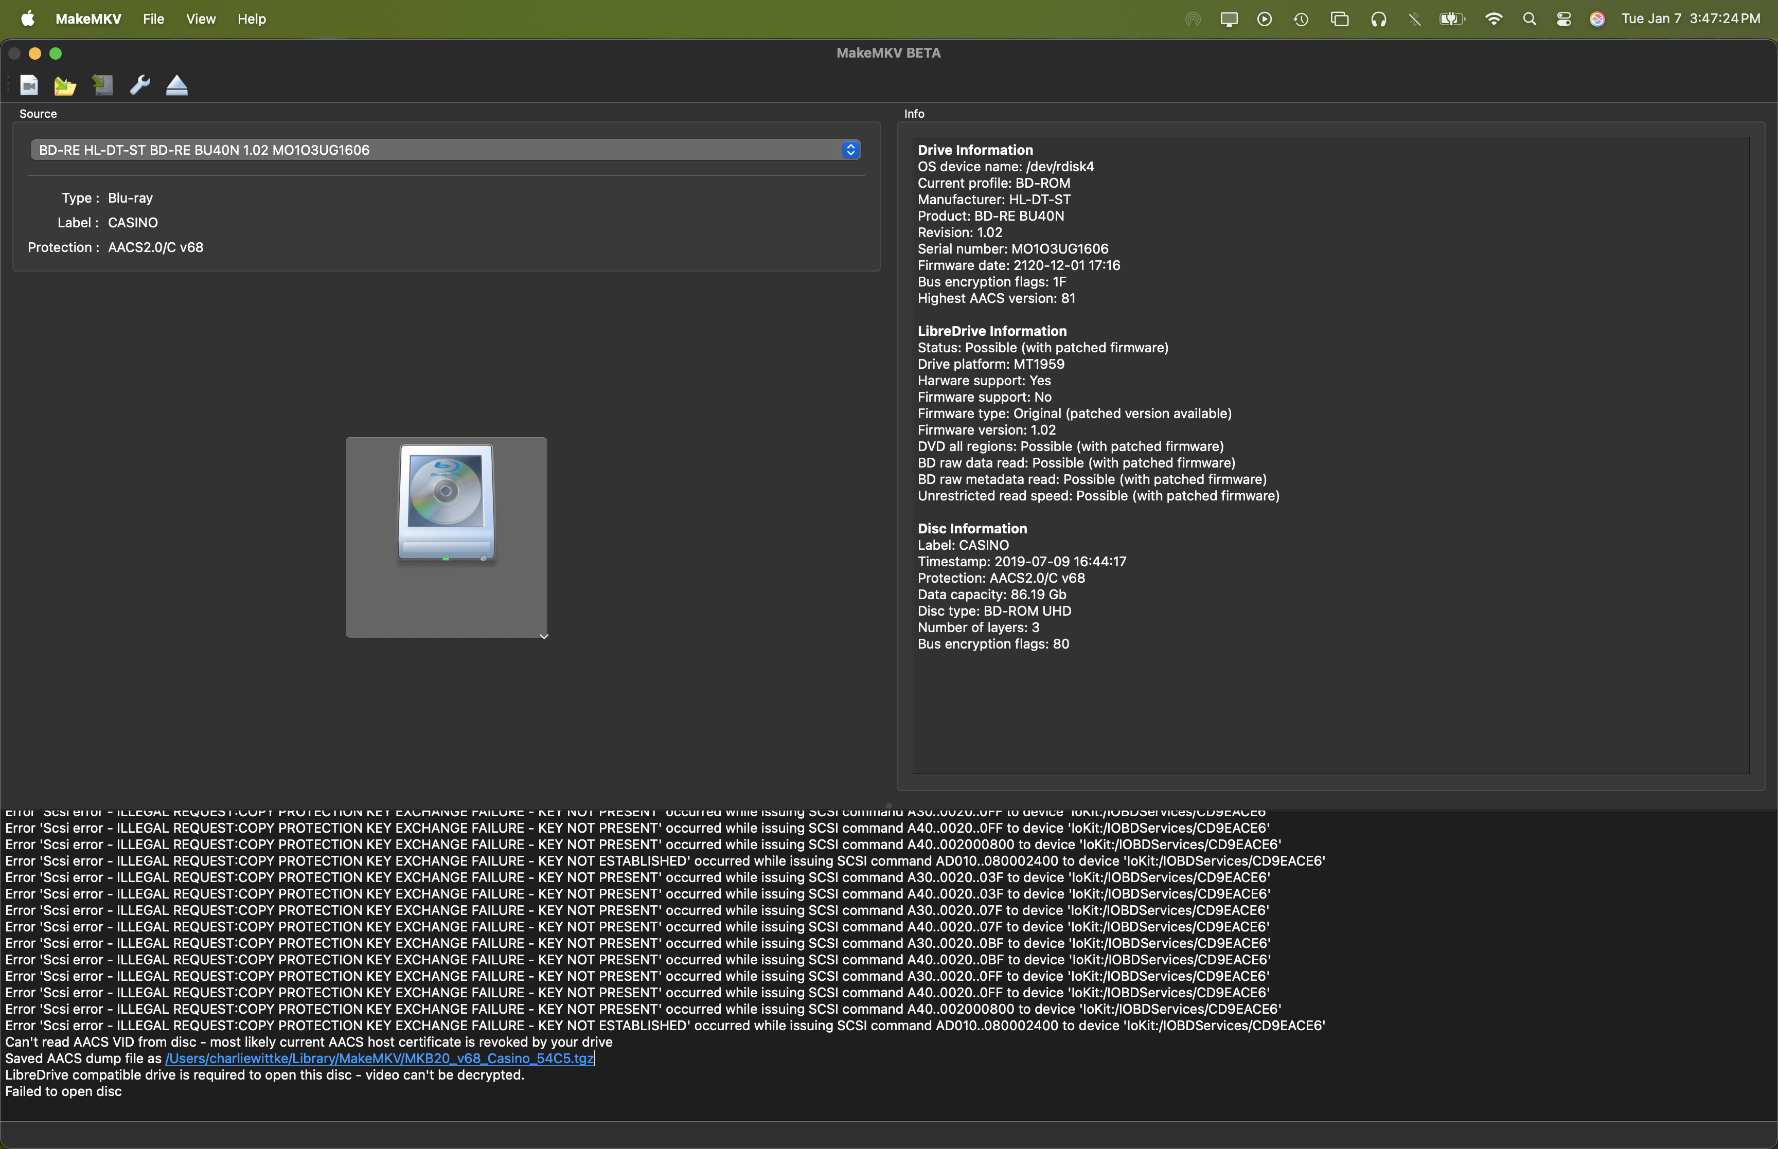Image resolution: width=1778 pixels, height=1149 pixels.
Task: Click the 'Can't read AACS VID from disc' line
Action: pos(309,1042)
